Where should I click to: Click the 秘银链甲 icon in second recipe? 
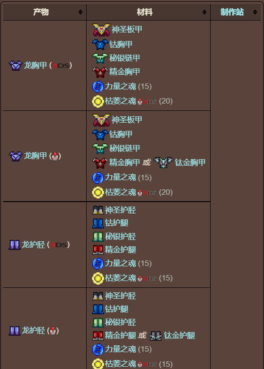(x=100, y=149)
